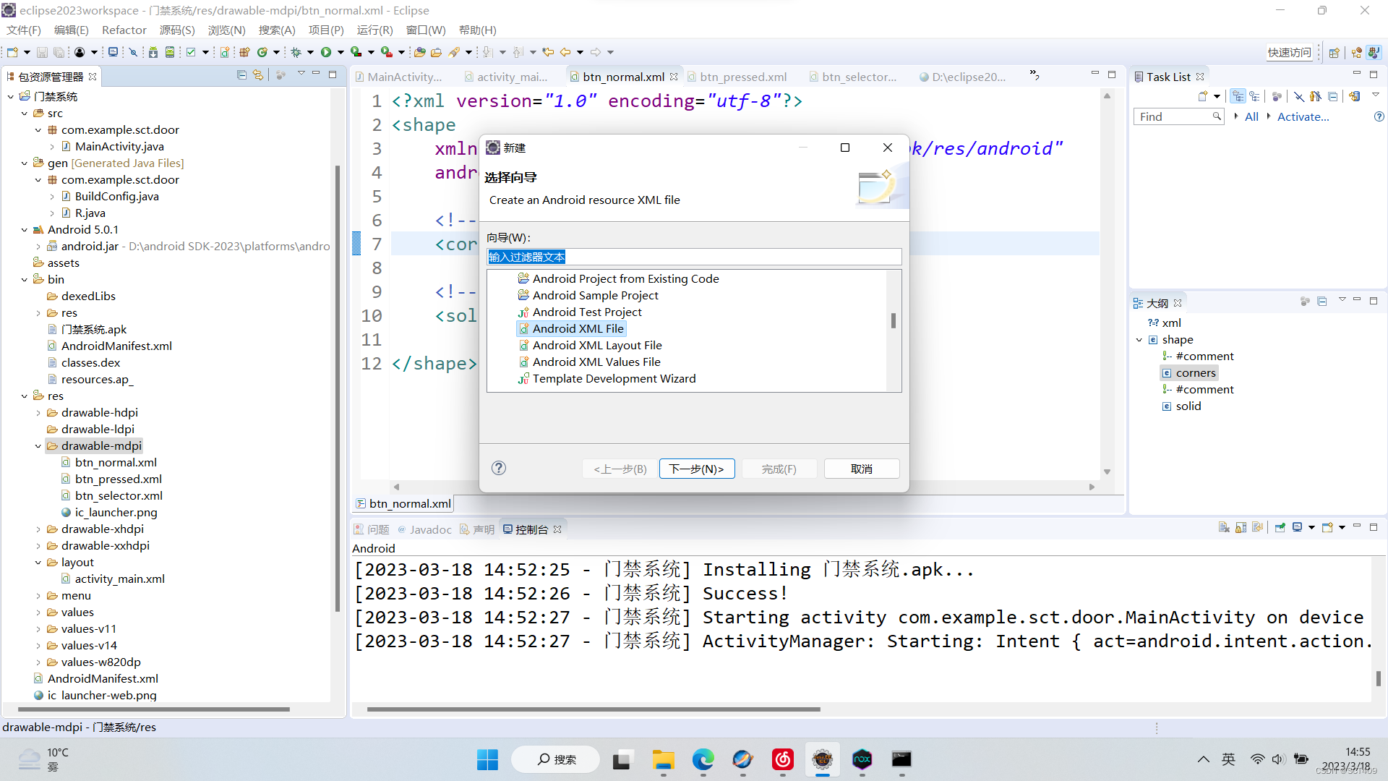Collapse the drawable-mdpi folder
Viewport: 1388px width, 781px height.
point(38,446)
